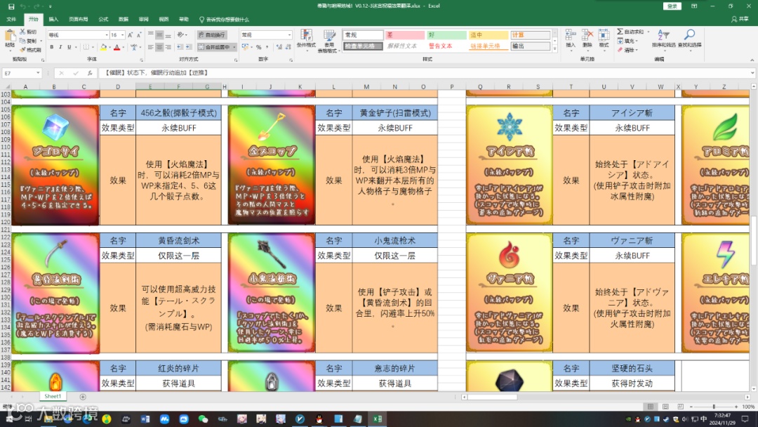The height and width of the screenshot is (427, 758).
Task: Switch to the Insert (插入) tab
Action: click(x=53, y=20)
